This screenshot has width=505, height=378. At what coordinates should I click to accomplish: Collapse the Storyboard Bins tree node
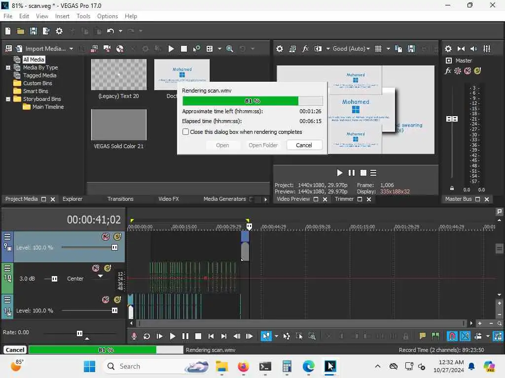(x=8, y=99)
